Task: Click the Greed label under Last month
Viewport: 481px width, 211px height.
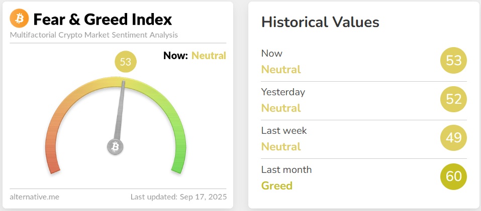Action: 276,185
